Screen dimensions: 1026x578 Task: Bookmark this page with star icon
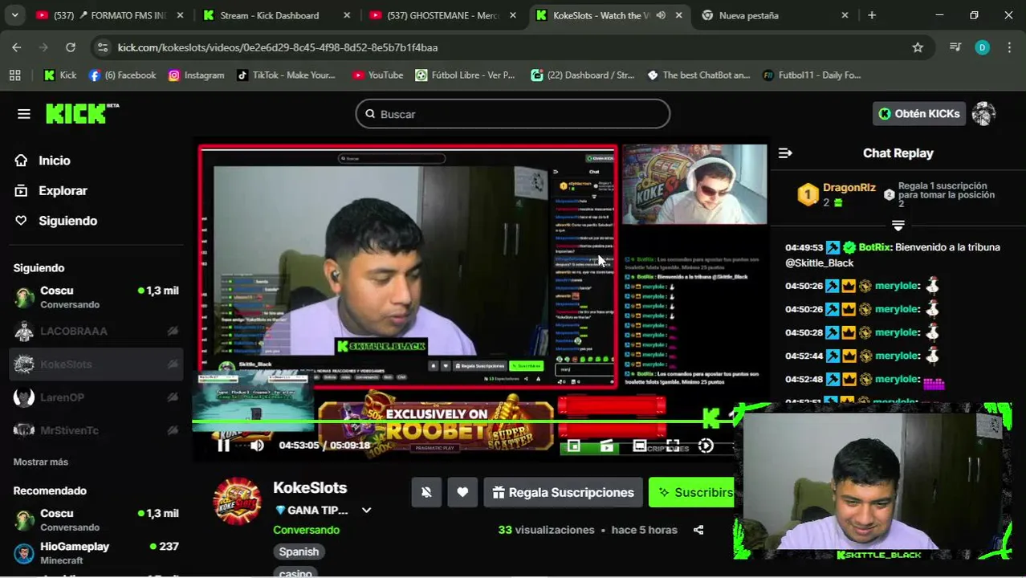coord(918,47)
